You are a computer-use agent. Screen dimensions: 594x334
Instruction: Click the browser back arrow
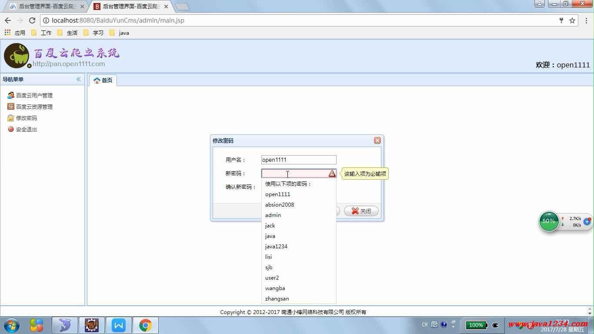[x=8, y=20]
